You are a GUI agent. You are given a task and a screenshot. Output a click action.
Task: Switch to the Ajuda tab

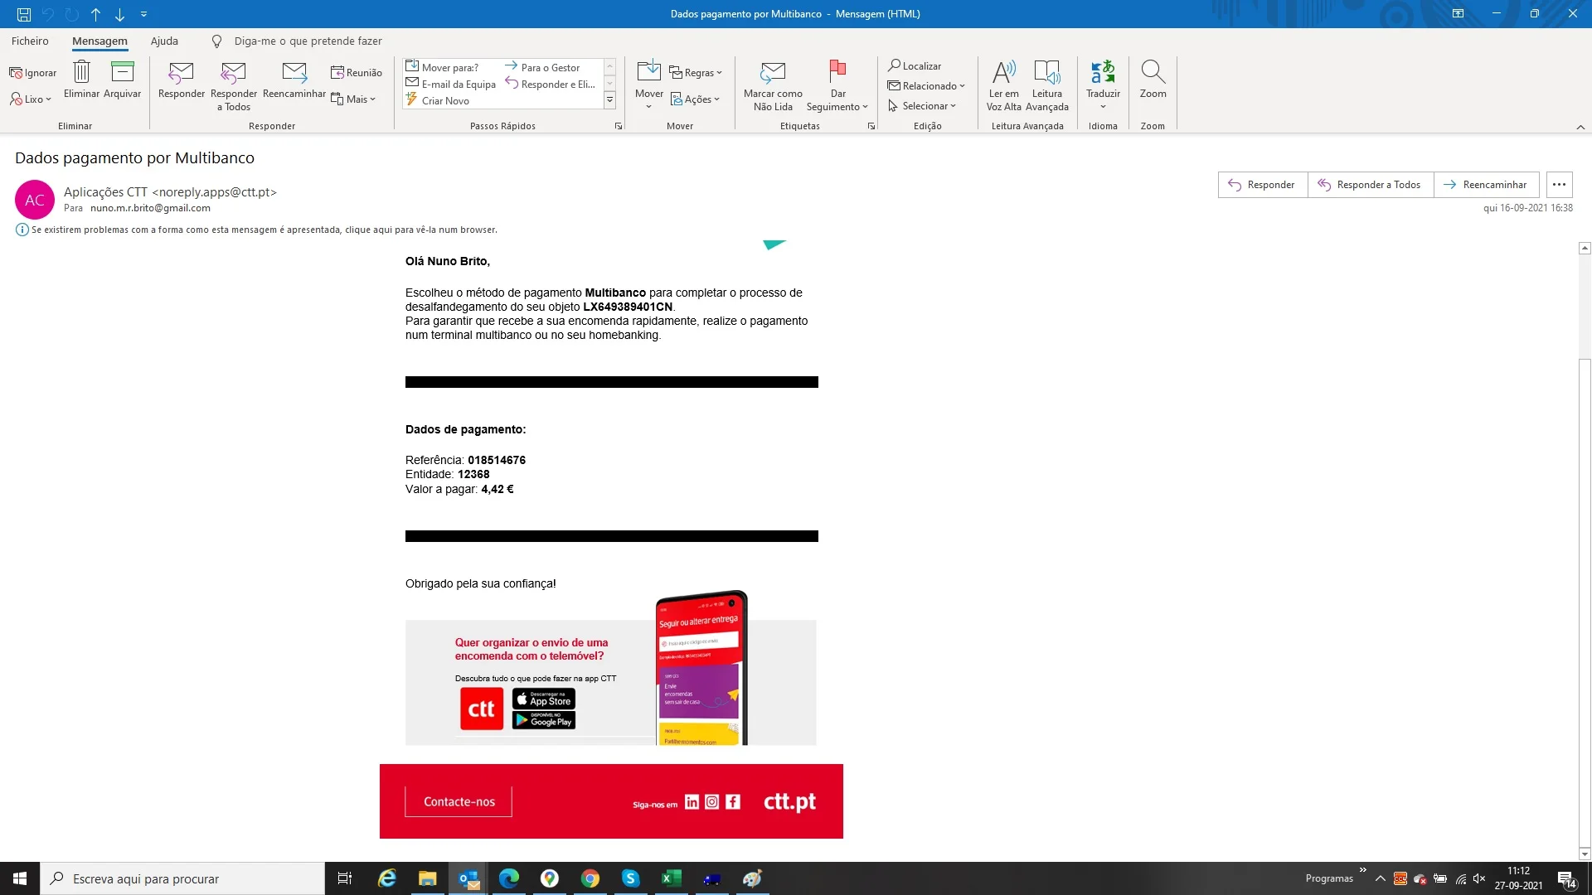(164, 41)
